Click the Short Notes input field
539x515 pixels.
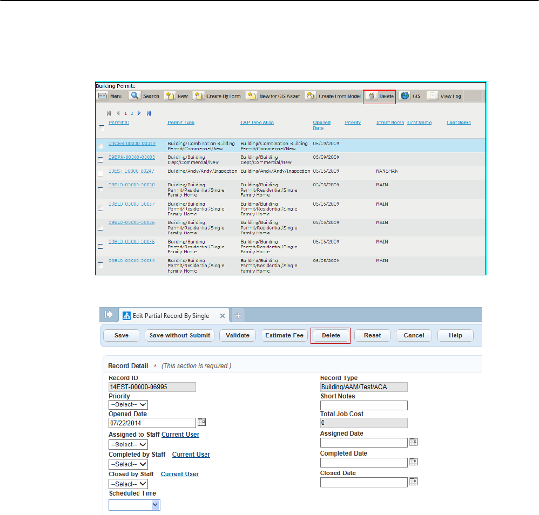tap(363, 405)
